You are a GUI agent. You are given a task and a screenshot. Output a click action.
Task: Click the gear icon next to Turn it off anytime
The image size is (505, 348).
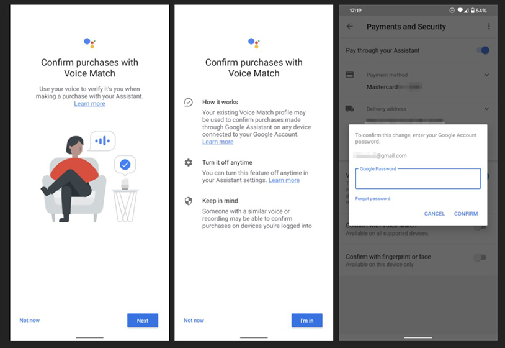pyautogui.click(x=189, y=162)
